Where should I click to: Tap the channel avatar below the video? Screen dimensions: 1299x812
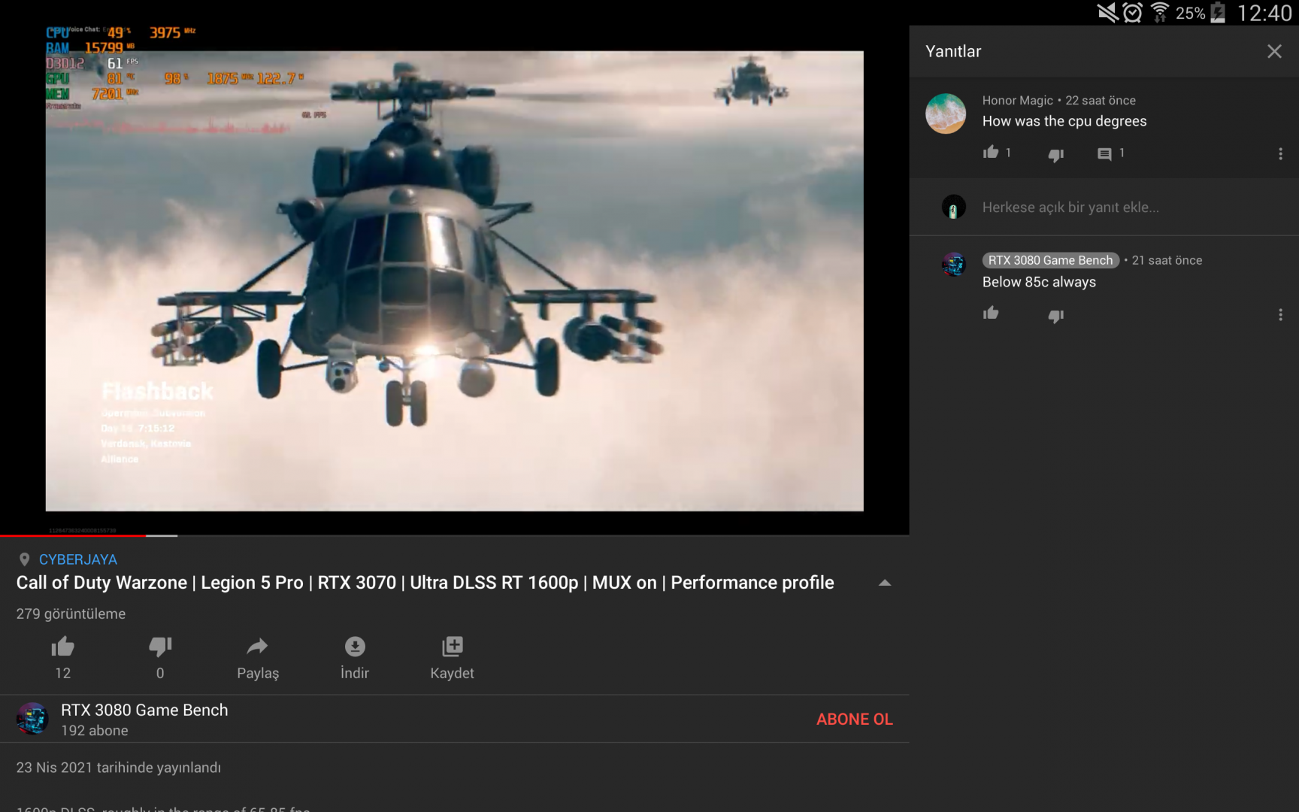[32, 719]
